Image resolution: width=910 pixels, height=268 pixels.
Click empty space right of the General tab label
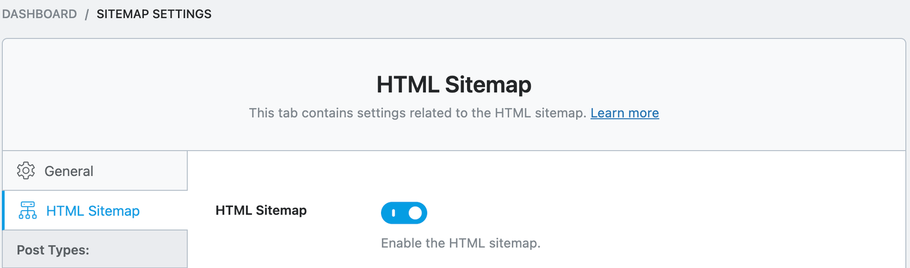coord(142,171)
